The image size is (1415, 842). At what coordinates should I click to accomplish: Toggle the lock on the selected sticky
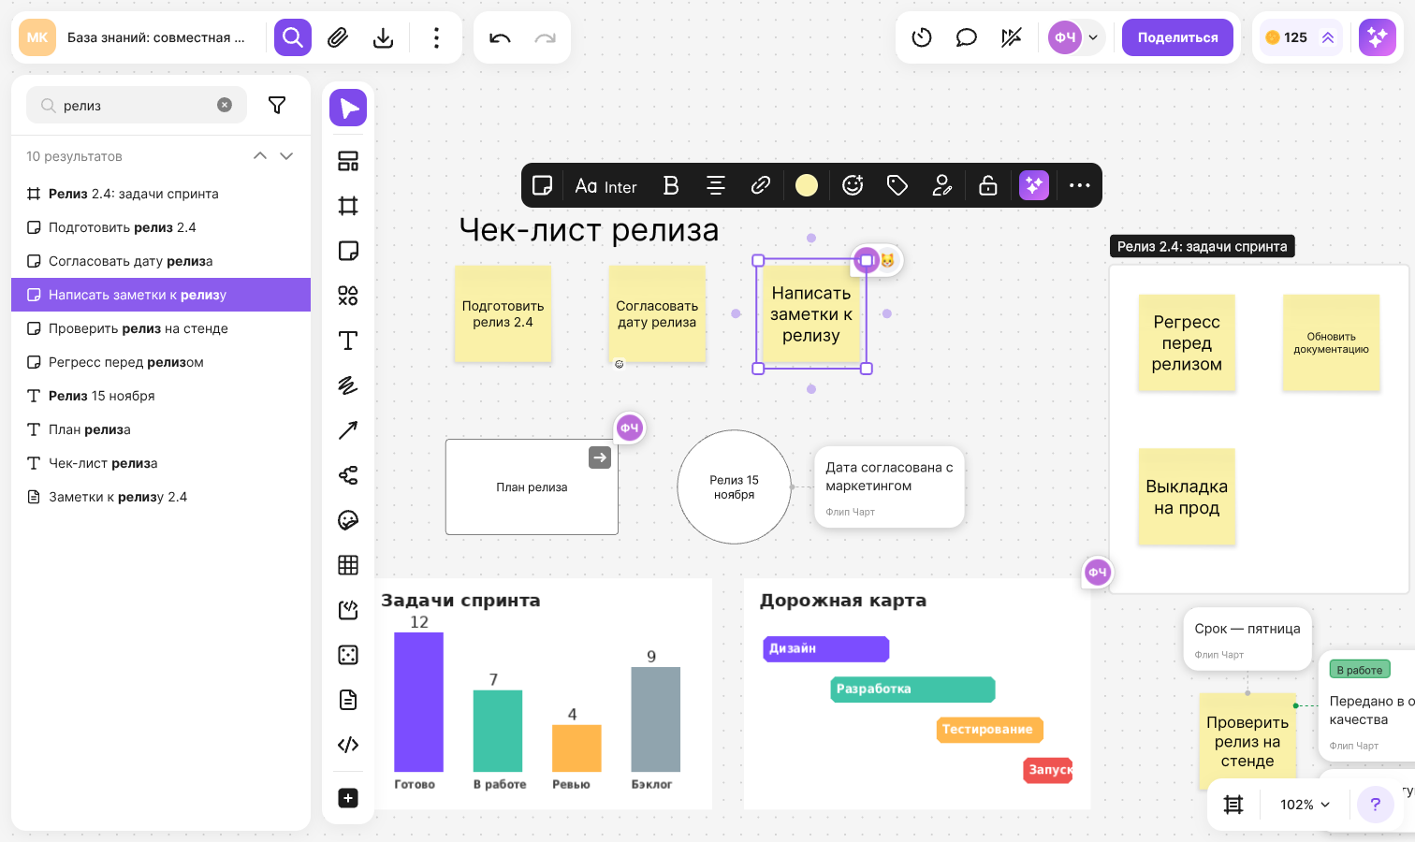[x=988, y=185]
